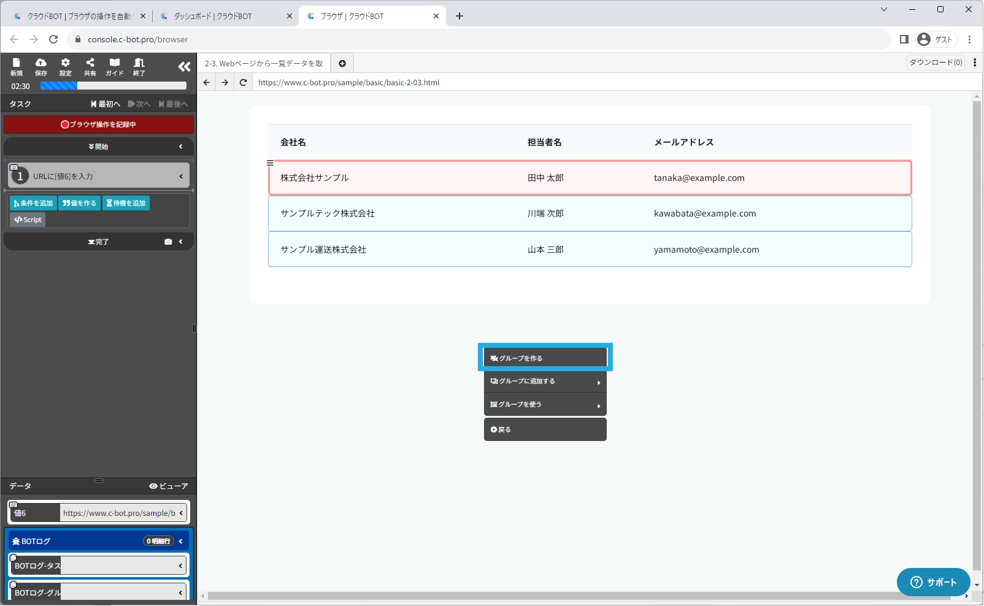Toggle Chrome side panel icon in toolbar

coord(904,39)
